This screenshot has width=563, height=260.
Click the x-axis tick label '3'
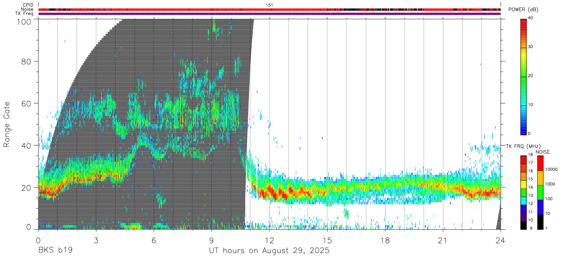click(96, 240)
